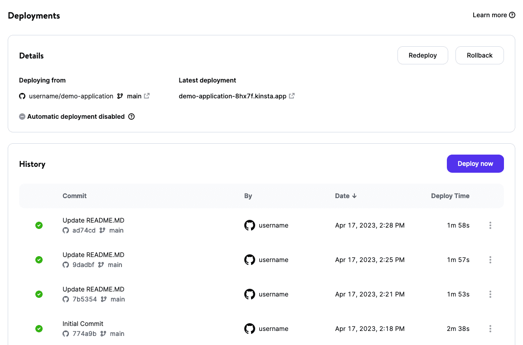The image size is (523, 345).
Task: Click the GitHub icon next to username/demo-application
Action: [x=22, y=96]
